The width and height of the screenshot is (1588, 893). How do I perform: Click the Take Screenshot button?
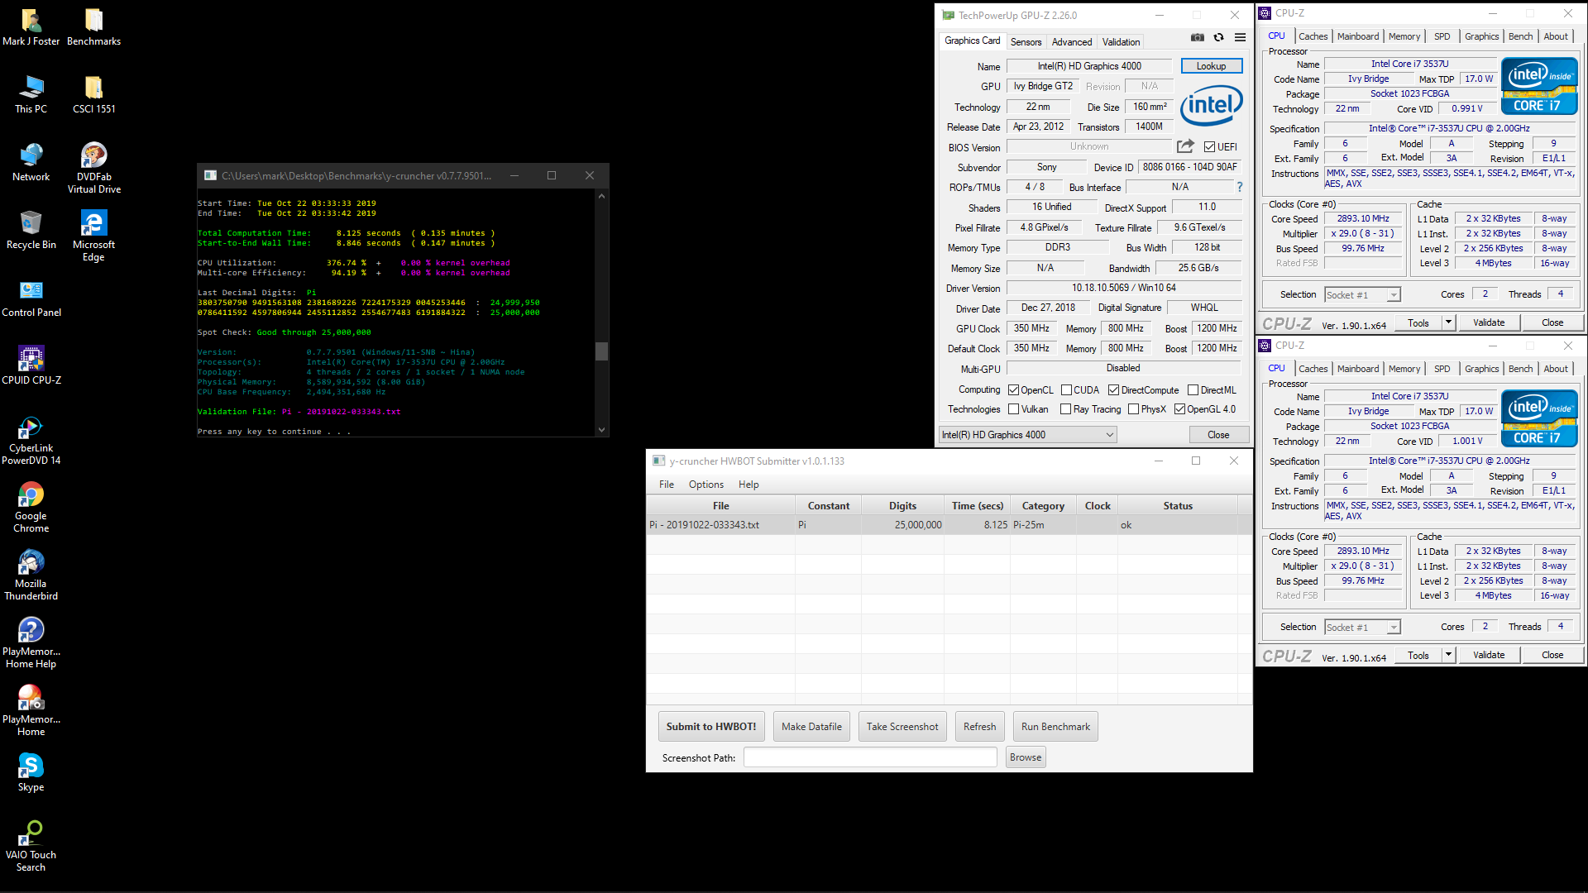tap(902, 727)
